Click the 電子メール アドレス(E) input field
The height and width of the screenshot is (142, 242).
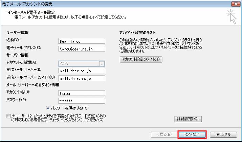[x=82, y=49]
